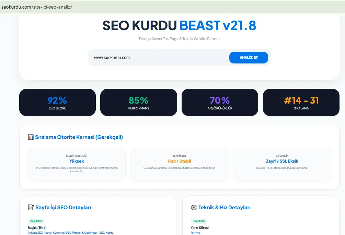Click the Hızlı / Stabil value text
The width and height of the screenshot is (345, 235).
click(x=179, y=161)
